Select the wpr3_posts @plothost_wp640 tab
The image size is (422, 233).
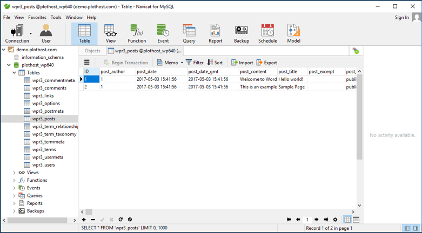pos(145,51)
